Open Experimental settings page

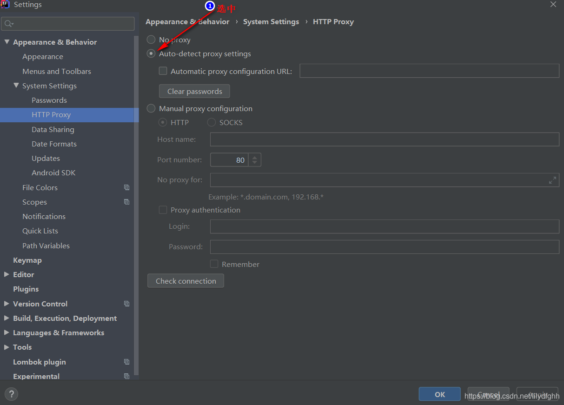36,376
